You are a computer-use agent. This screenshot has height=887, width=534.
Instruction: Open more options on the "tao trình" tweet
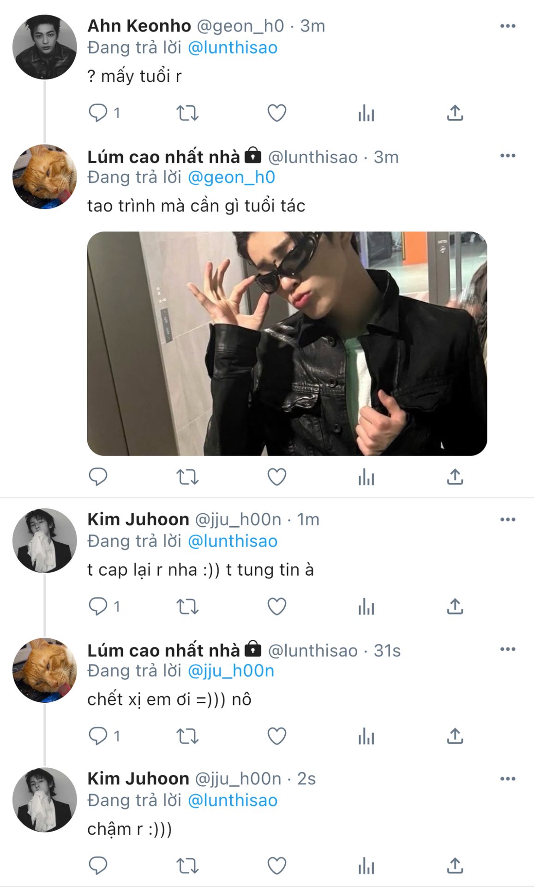coord(508,156)
